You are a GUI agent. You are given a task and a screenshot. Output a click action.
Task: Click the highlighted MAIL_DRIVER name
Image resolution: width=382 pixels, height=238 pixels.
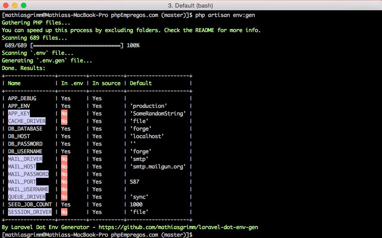point(25,159)
